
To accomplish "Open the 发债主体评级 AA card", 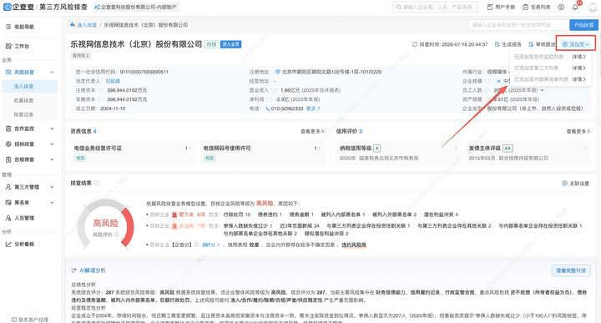I will (527, 153).
